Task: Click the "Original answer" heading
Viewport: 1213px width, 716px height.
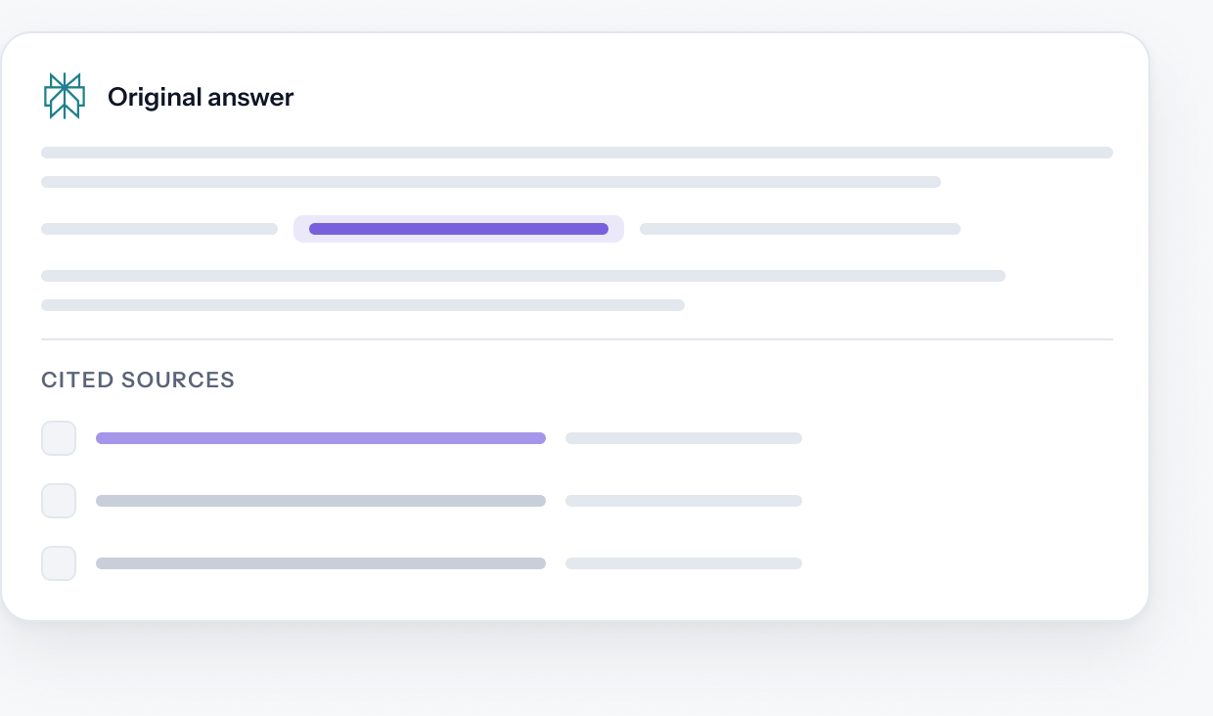Action: point(201,97)
